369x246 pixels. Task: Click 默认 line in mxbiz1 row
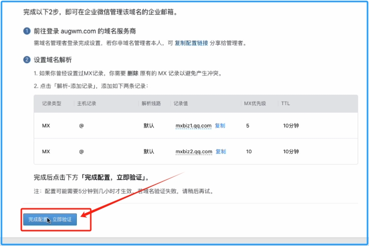149,125
